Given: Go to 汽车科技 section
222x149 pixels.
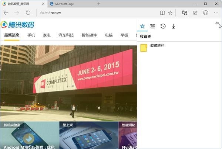Looking at the screenshot, I should [66, 35].
